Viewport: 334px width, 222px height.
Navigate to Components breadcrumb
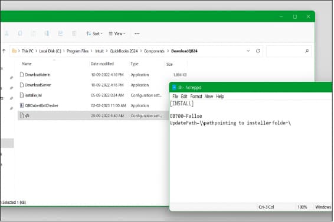click(154, 51)
